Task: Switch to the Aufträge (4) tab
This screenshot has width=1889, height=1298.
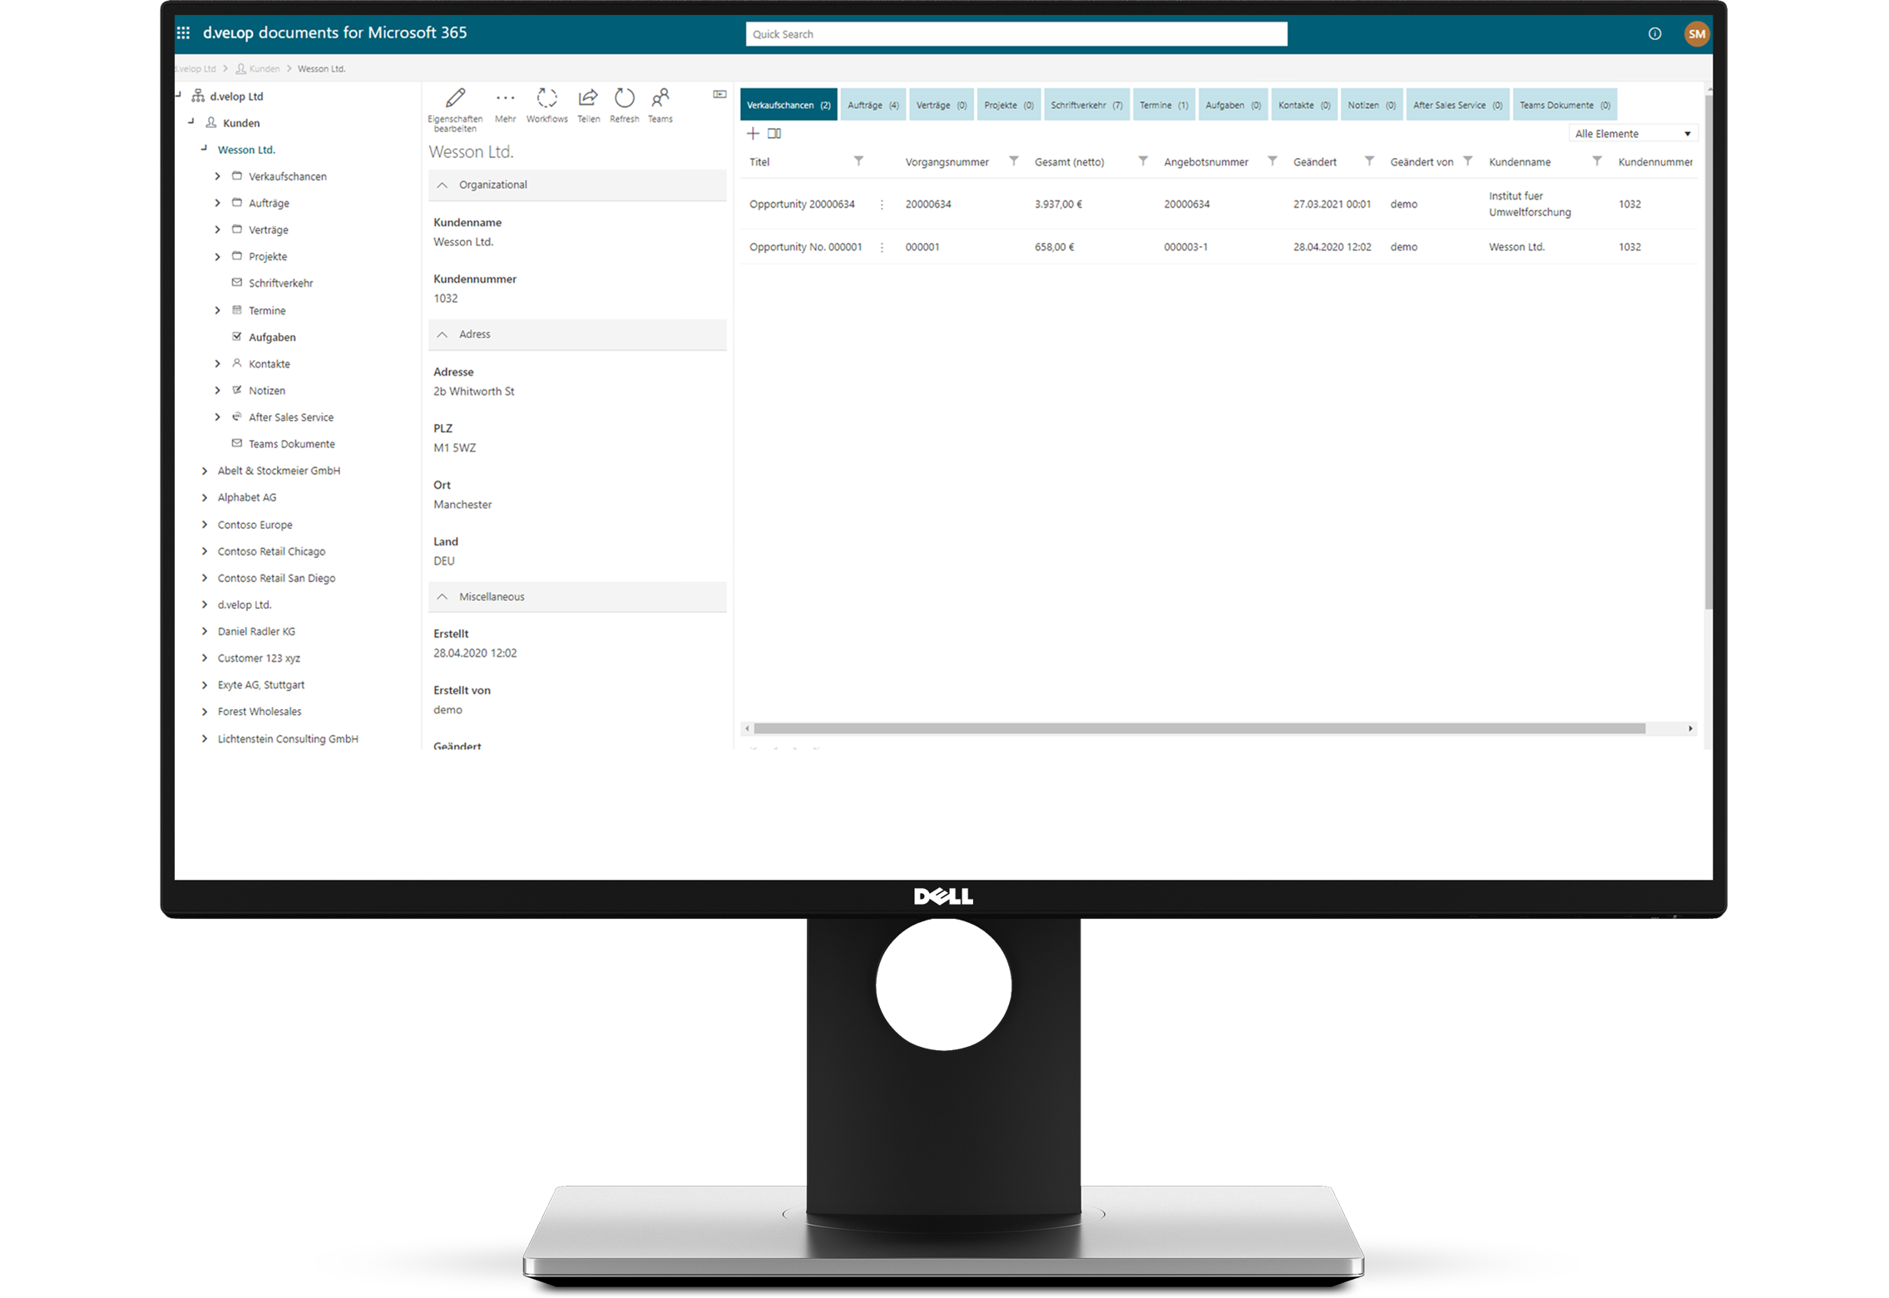Action: click(873, 105)
